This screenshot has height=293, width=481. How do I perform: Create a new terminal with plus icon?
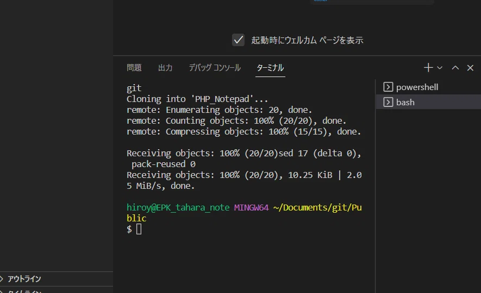pos(428,68)
